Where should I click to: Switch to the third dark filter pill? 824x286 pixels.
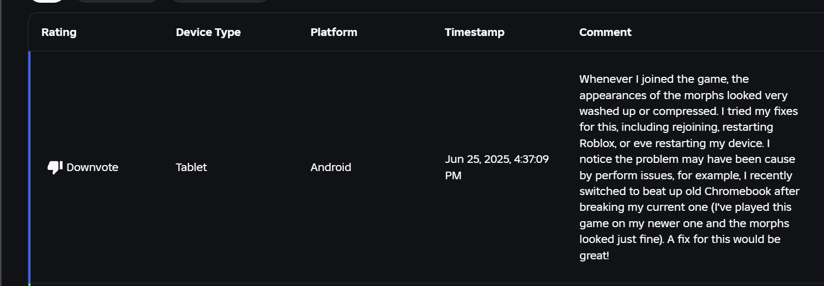point(220,1)
